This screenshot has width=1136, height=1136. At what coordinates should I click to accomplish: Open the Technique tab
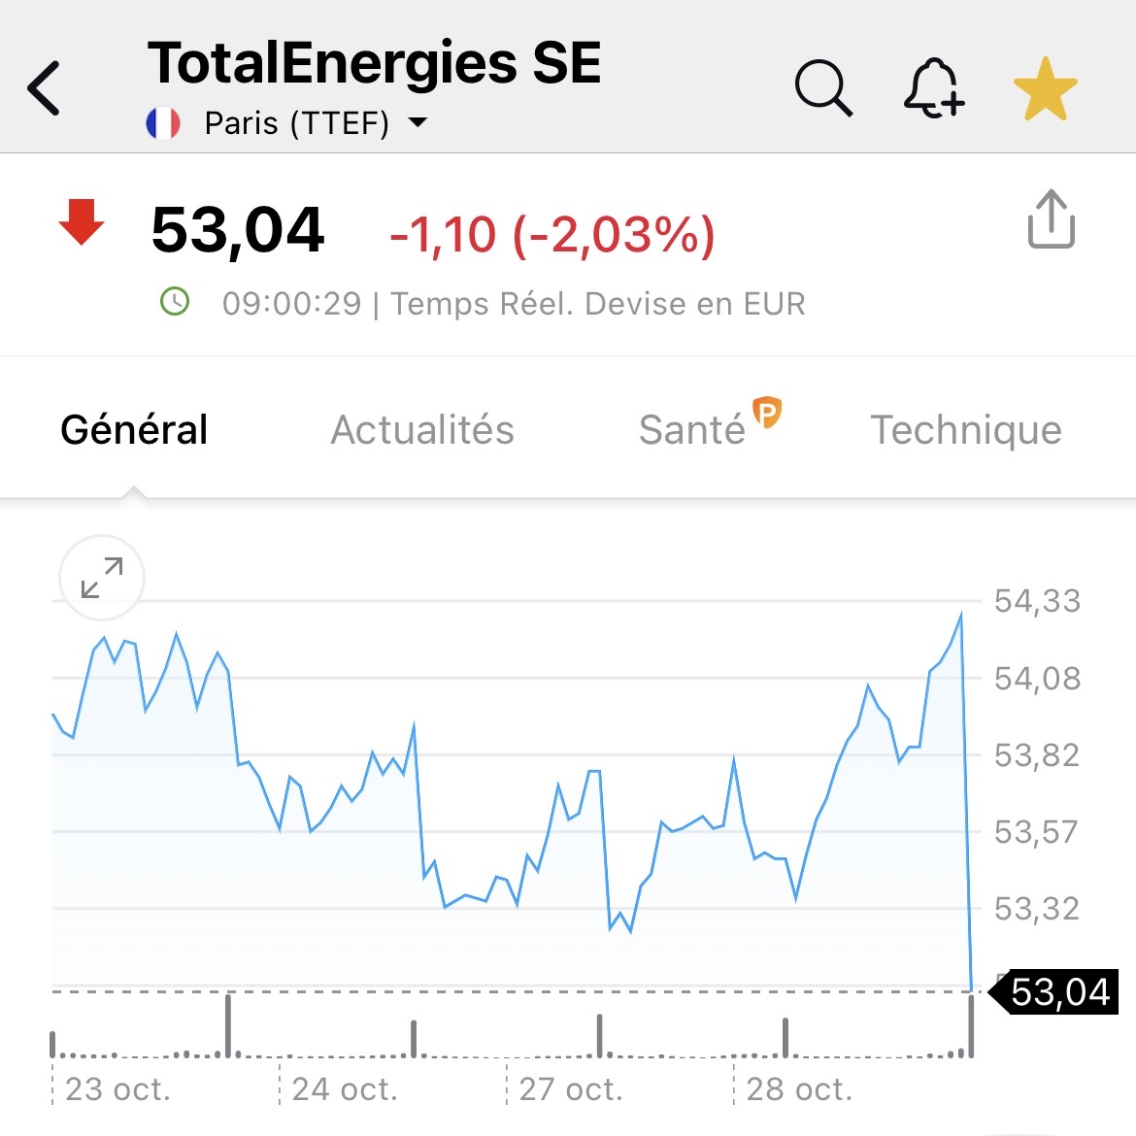(x=965, y=430)
